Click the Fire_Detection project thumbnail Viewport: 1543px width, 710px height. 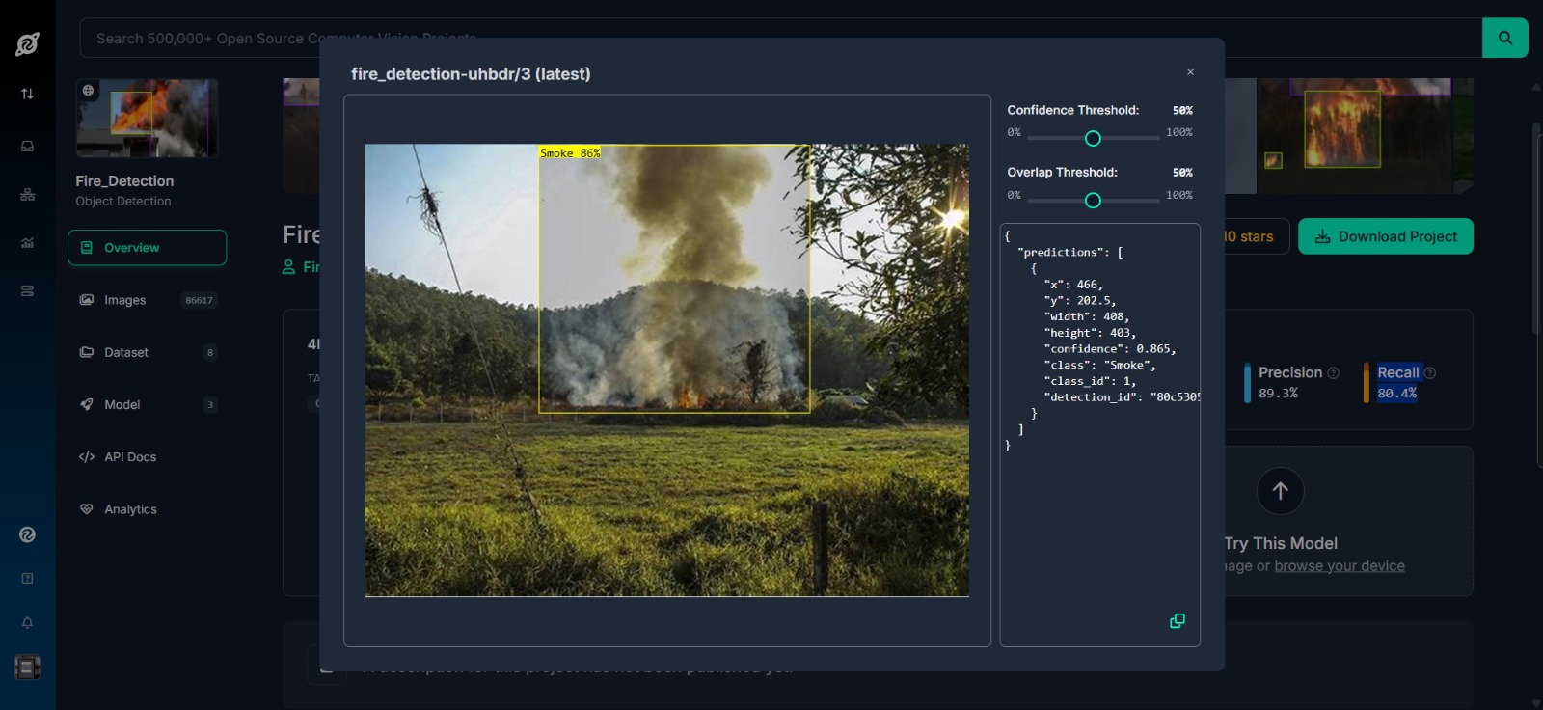147,118
